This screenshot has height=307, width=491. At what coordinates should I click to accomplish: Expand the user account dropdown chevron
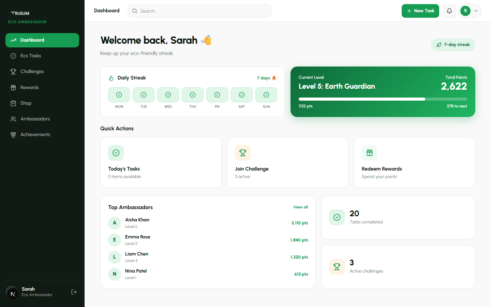(476, 11)
